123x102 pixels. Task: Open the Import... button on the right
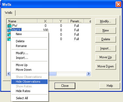point(106,48)
